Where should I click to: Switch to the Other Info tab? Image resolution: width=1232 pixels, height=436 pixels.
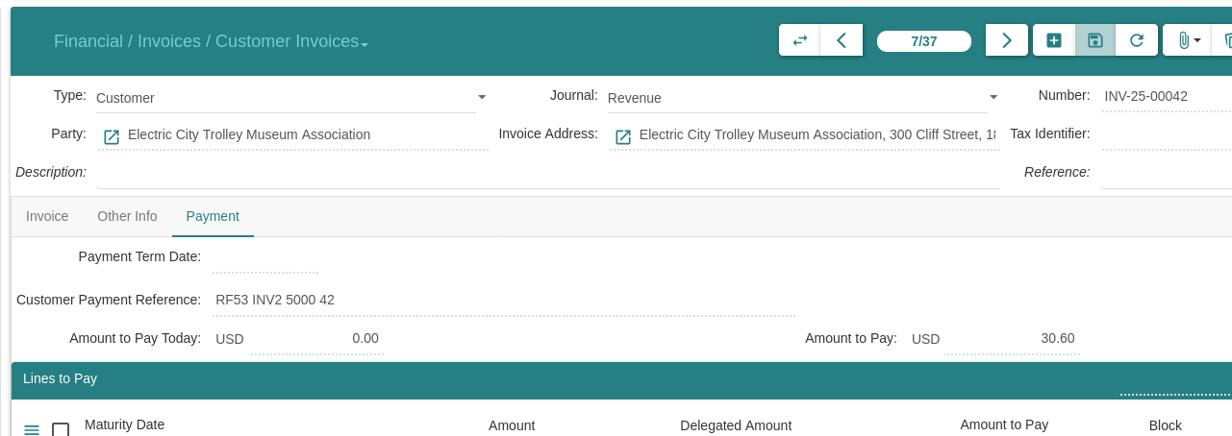point(127,216)
